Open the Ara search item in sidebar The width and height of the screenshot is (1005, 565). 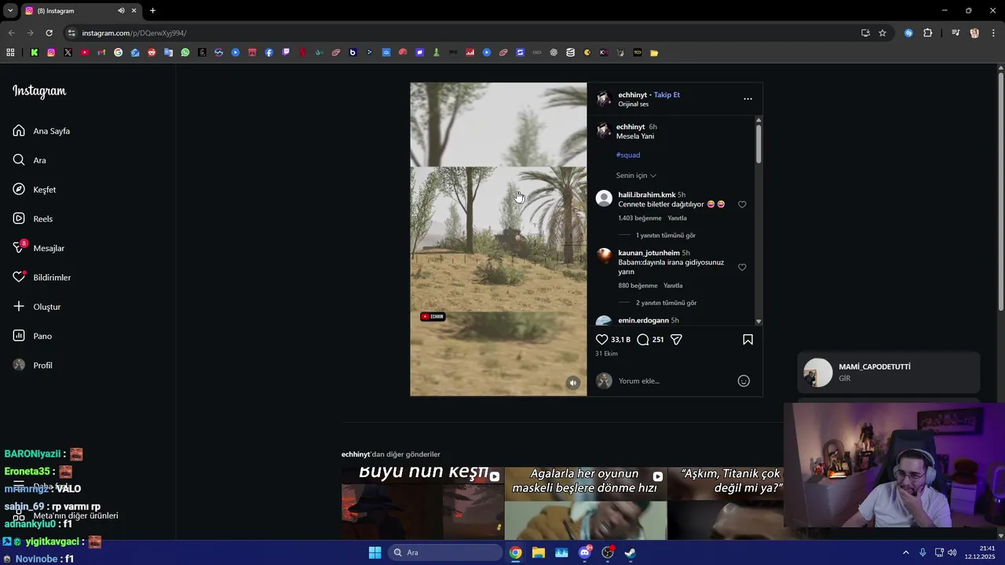pyautogui.click(x=30, y=160)
